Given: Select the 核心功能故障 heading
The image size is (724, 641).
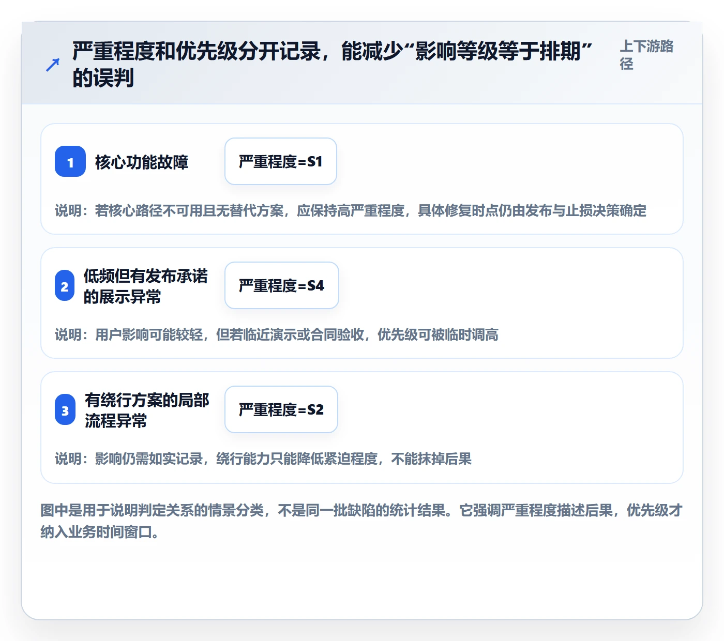Looking at the screenshot, I should click(142, 162).
